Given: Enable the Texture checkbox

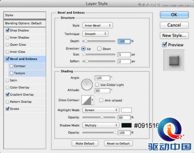Looking at the screenshot, I should coord(11,73).
